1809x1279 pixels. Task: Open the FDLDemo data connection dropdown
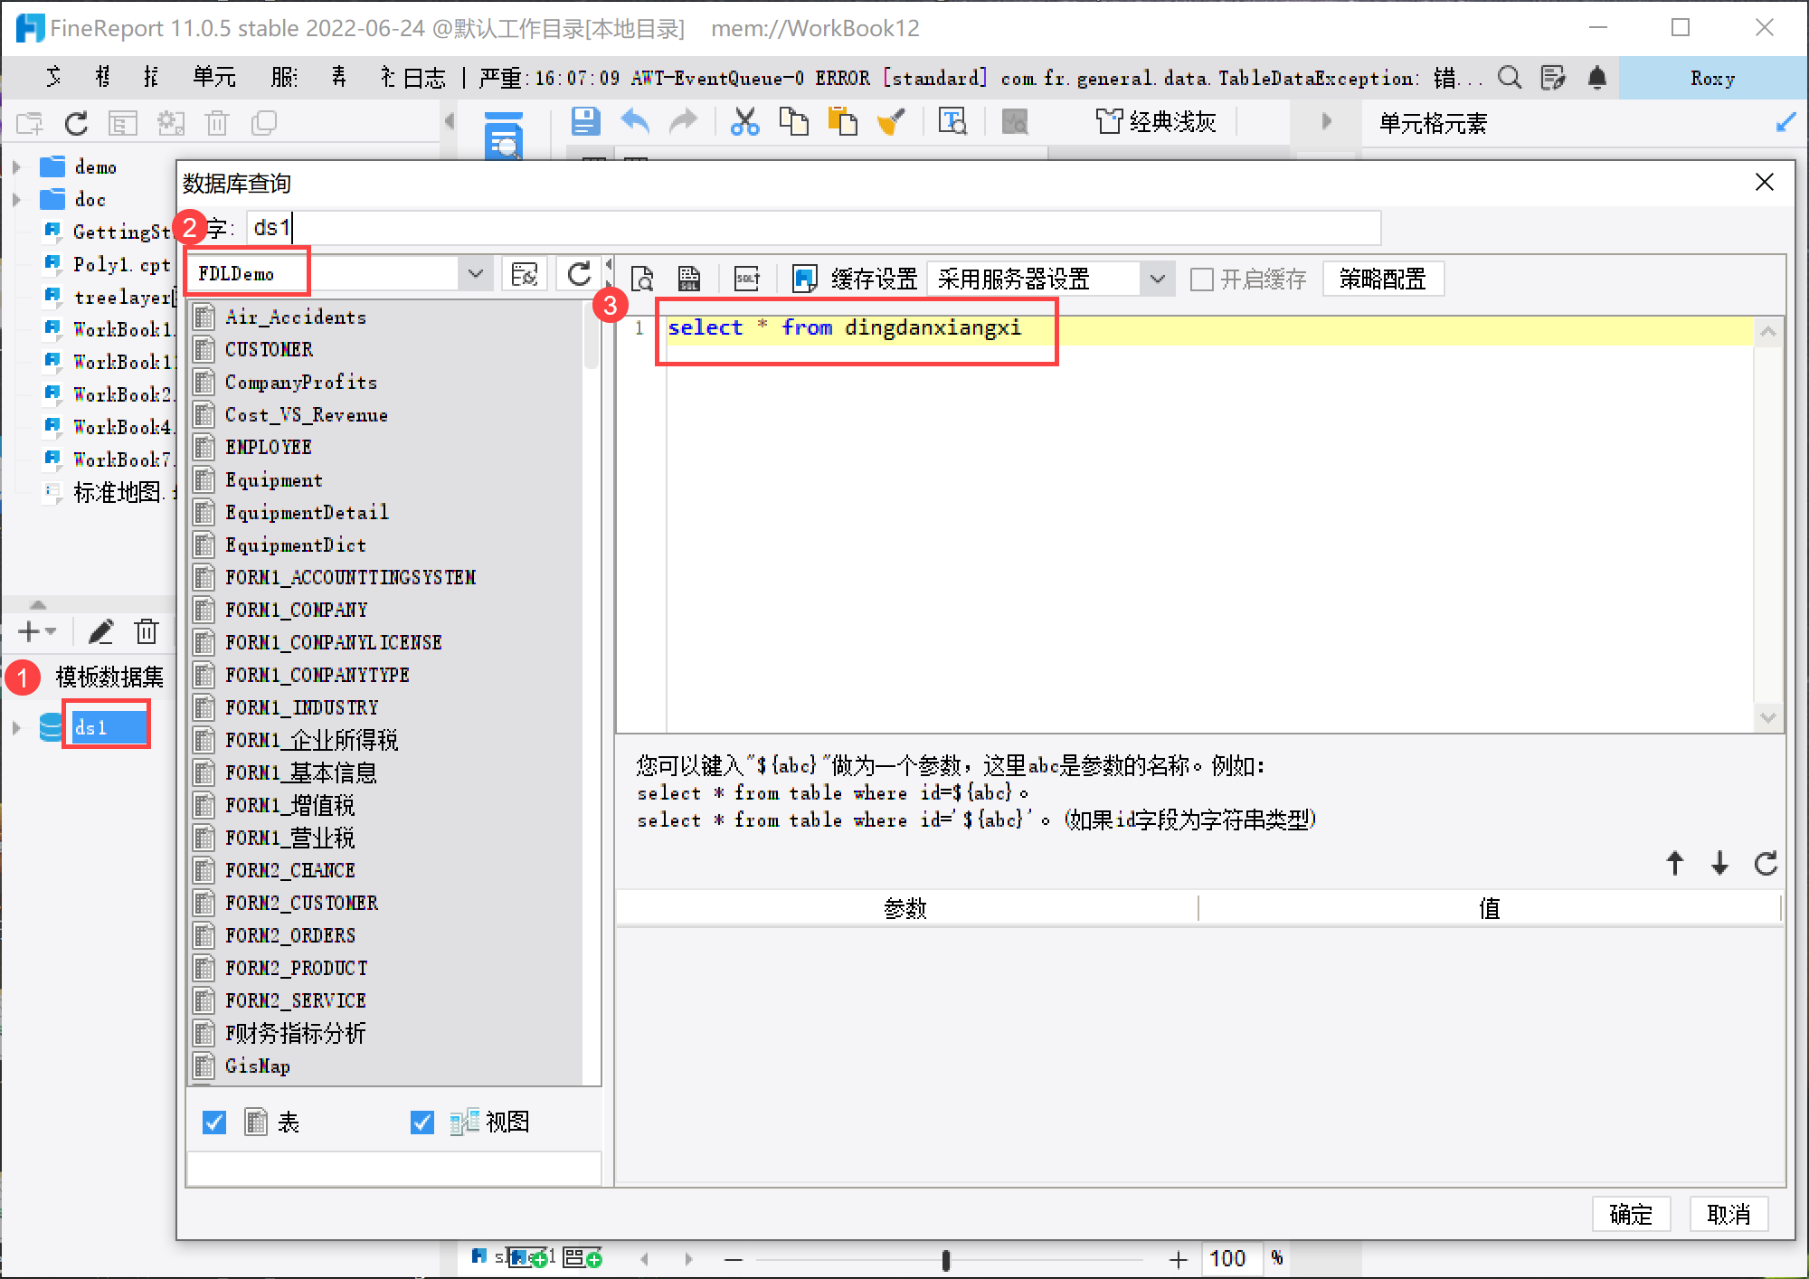pyautogui.click(x=476, y=274)
